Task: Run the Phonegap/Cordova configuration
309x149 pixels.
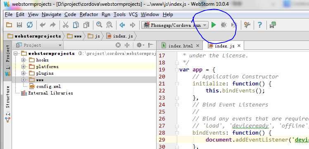Action: 214,25
